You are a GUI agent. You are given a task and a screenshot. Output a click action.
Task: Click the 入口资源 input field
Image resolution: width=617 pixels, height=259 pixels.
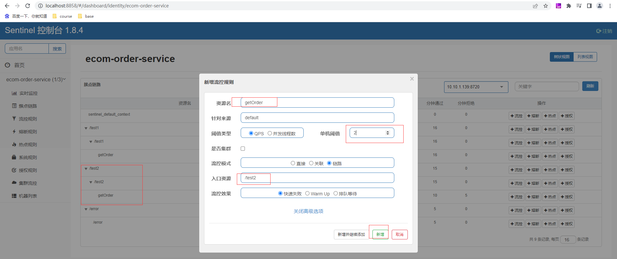317,178
